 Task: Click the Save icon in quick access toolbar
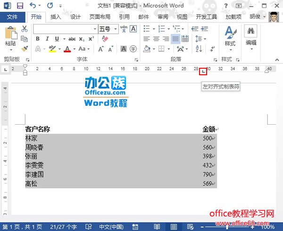click(20, 6)
